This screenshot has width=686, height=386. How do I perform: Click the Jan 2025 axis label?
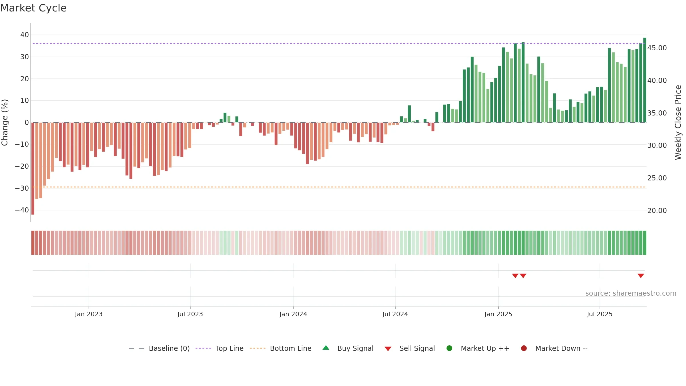coord(498,314)
